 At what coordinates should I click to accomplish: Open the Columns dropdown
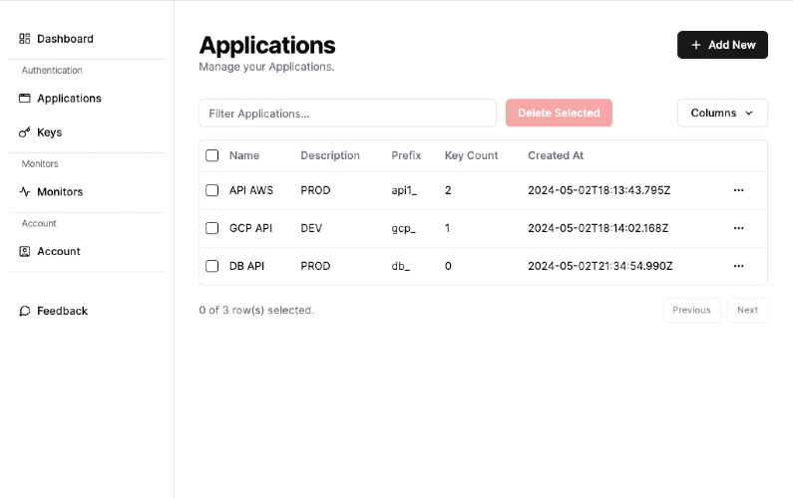coord(722,114)
